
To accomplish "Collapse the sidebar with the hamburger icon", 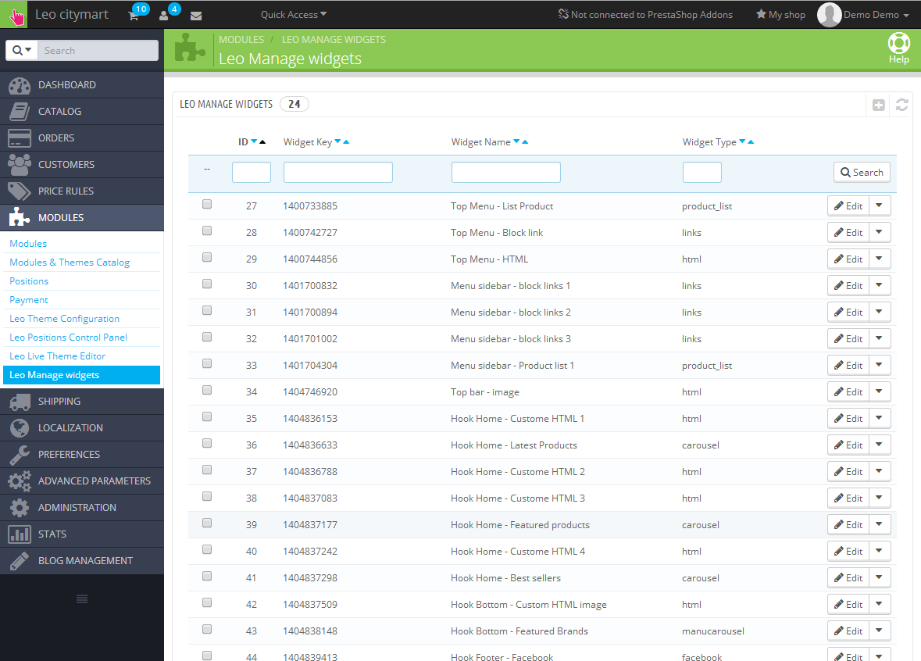I will coord(82,598).
